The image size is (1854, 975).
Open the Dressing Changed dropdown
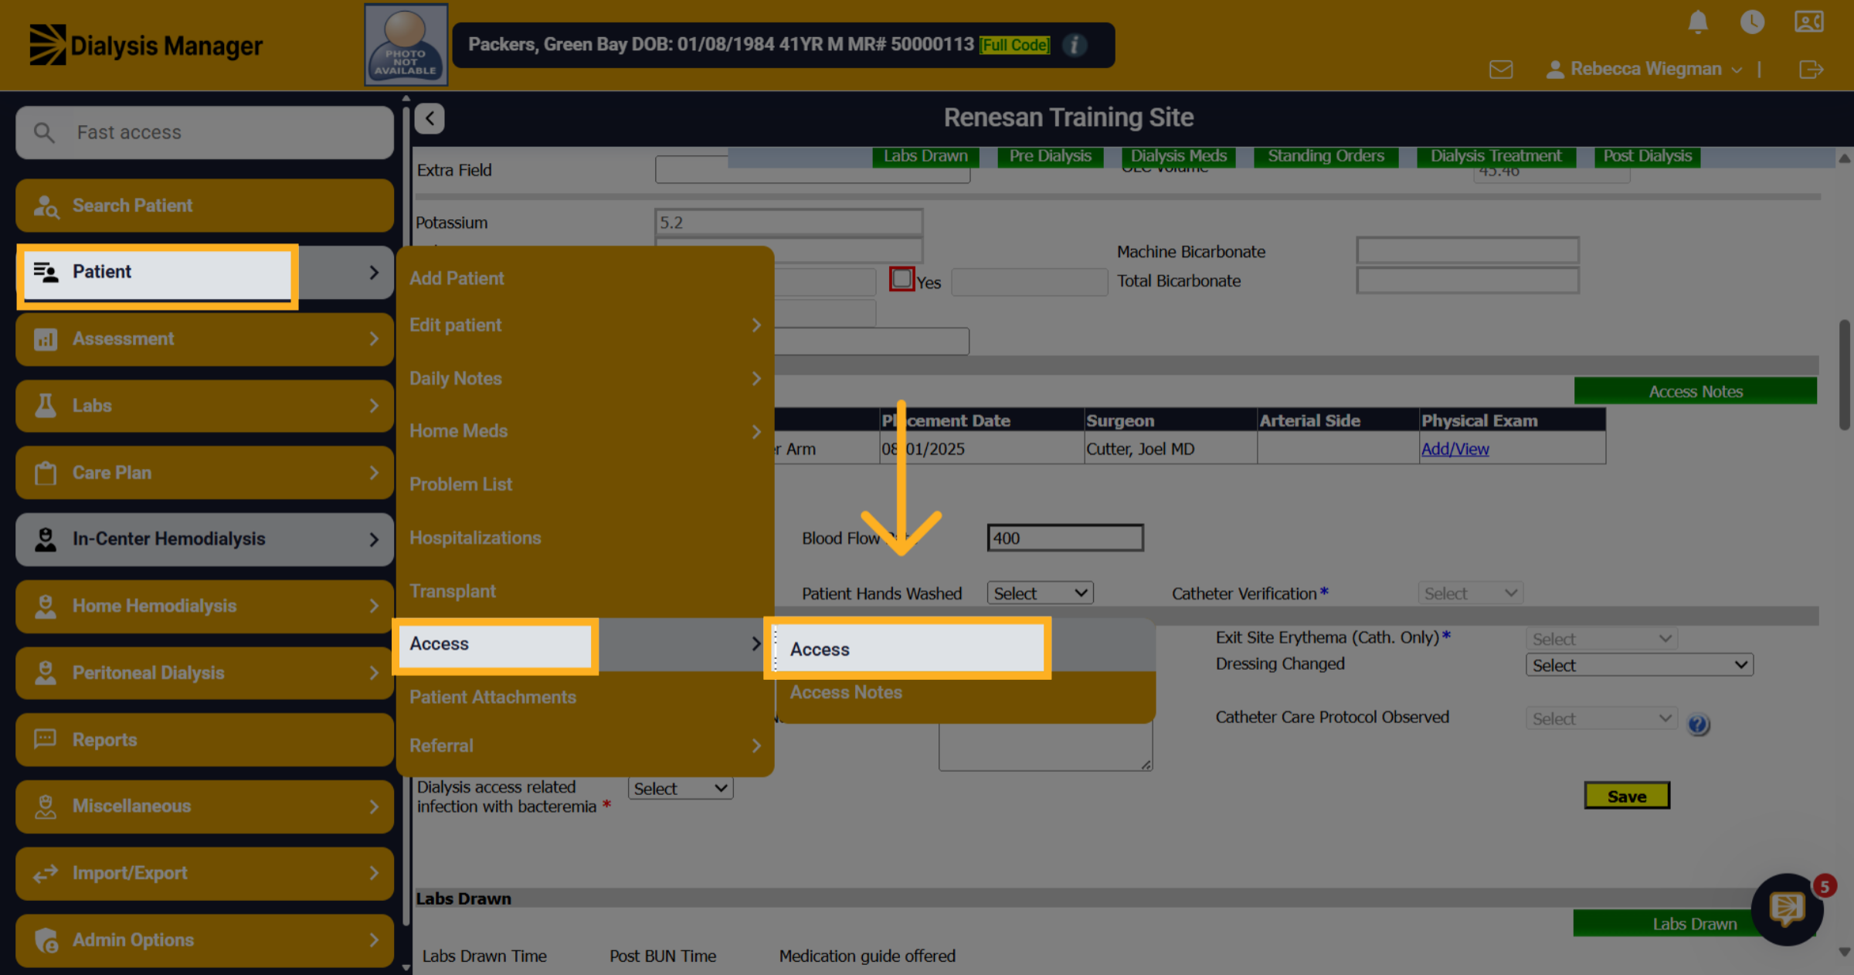pyautogui.click(x=1639, y=665)
